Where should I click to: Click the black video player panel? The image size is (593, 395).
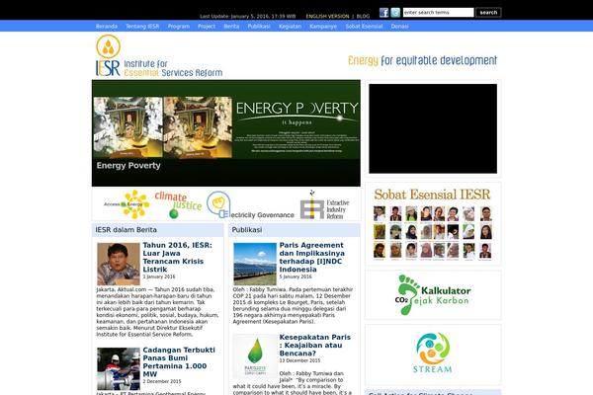[433, 128]
